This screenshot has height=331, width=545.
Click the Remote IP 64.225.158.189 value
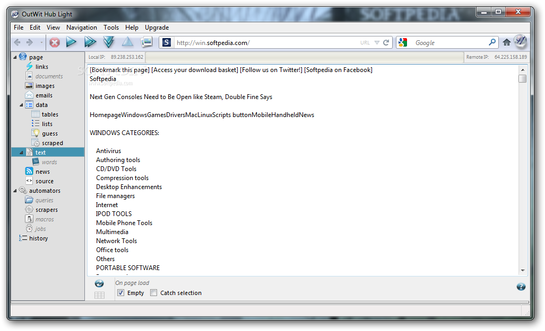click(x=511, y=57)
